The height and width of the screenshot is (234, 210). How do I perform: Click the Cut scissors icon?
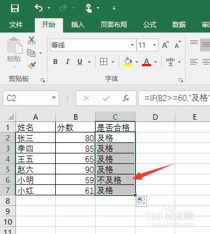pyautogui.click(x=32, y=40)
